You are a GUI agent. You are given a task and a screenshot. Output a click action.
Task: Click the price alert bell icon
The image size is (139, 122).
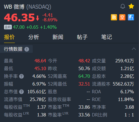click(x=123, y=6)
